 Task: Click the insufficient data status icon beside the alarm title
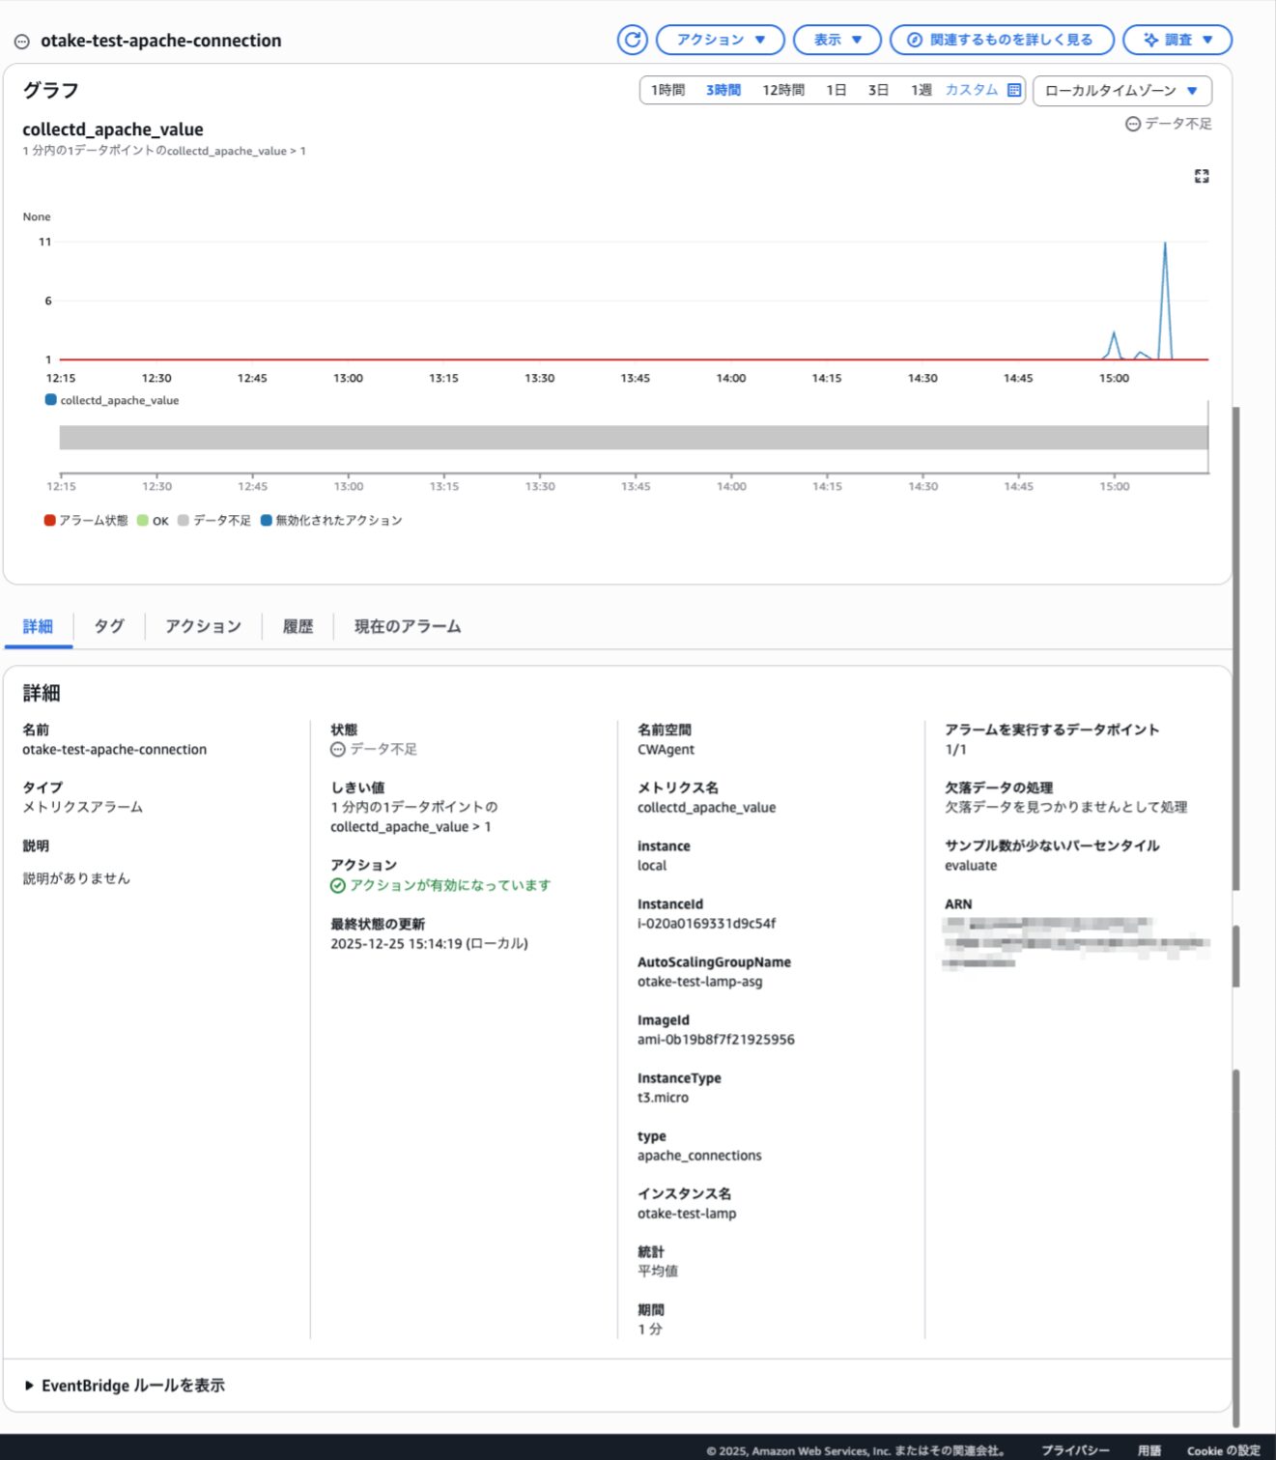21,42
